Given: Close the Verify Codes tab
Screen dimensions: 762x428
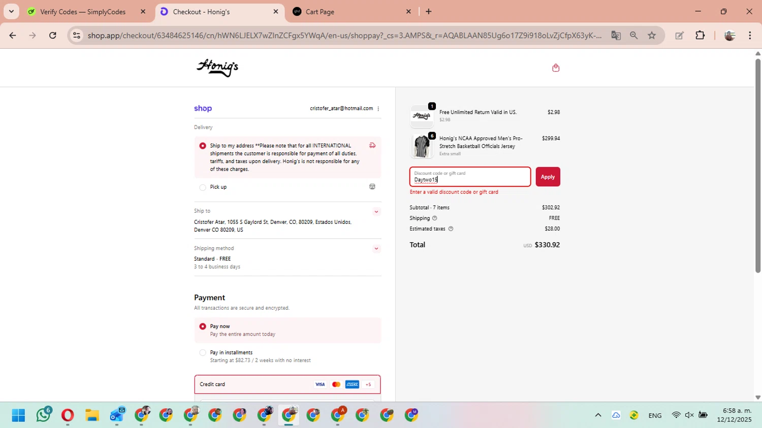Looking at the screenshot, I should coord(143,11).
